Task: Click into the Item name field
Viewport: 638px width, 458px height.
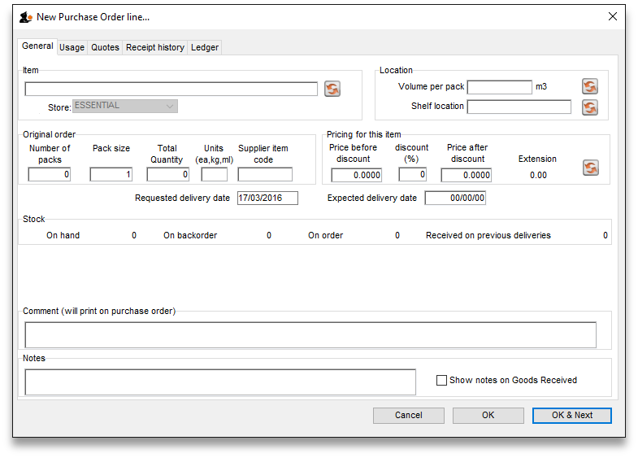Action: pyautogui.click(x=171, y=89)
